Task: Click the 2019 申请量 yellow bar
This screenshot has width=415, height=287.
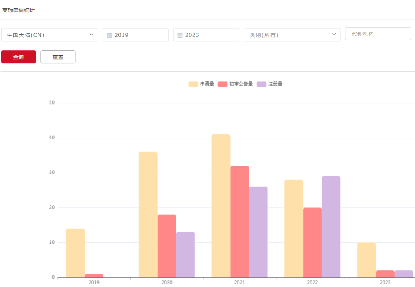Action: click(75, 253)
